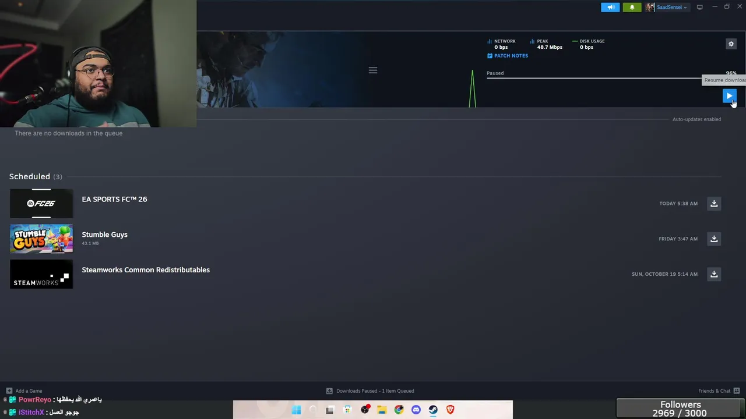The width and height of the screenshot is (746, 419).
Task: Open Windows Start menu in taskbar
Action: [296, 410]
